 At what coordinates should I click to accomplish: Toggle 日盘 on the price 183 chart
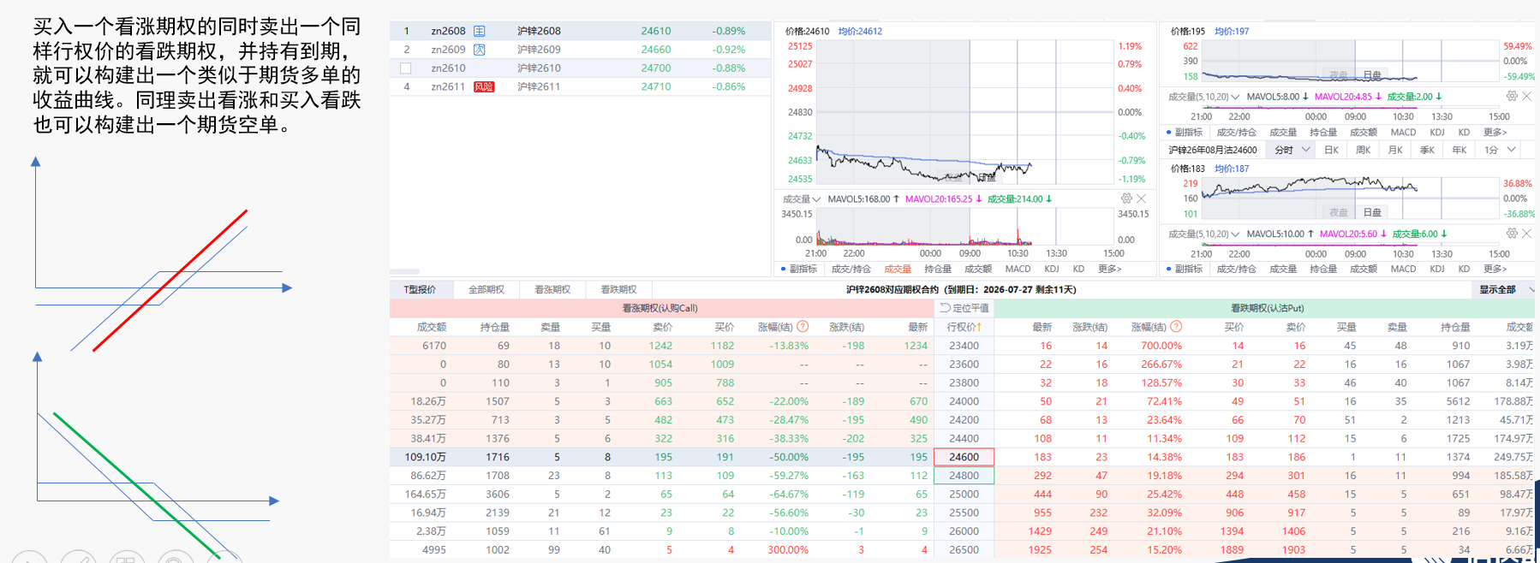point(1372,212)
